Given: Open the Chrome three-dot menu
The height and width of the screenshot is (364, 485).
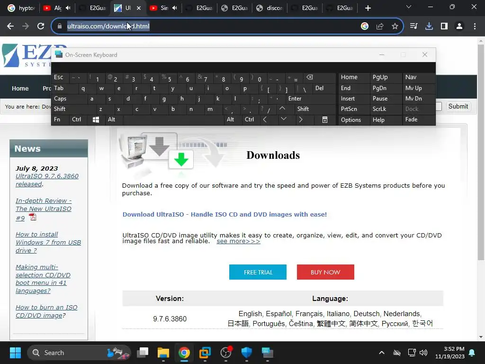Looking at the screenshot, I should pyautogui.click(x=475, y=27).
